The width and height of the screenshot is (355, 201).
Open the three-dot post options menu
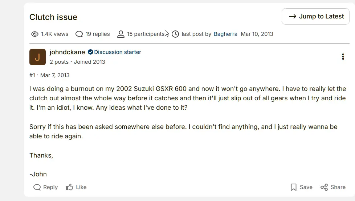pyautogui.click(x=343, y=57)
